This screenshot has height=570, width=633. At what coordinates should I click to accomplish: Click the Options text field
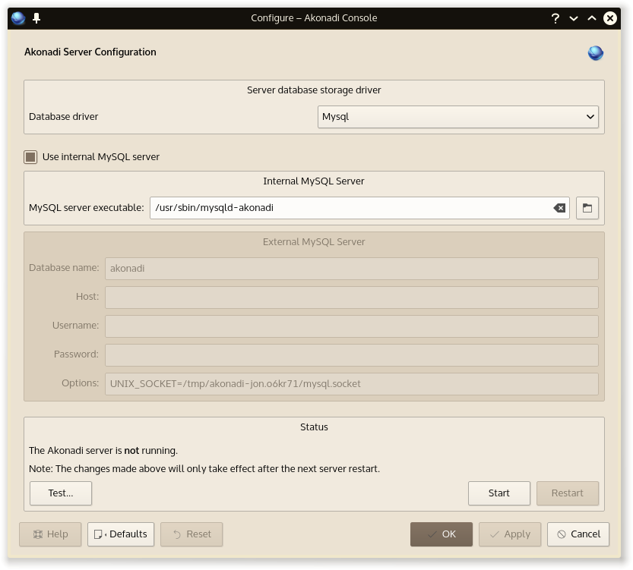tap(351, 384)
